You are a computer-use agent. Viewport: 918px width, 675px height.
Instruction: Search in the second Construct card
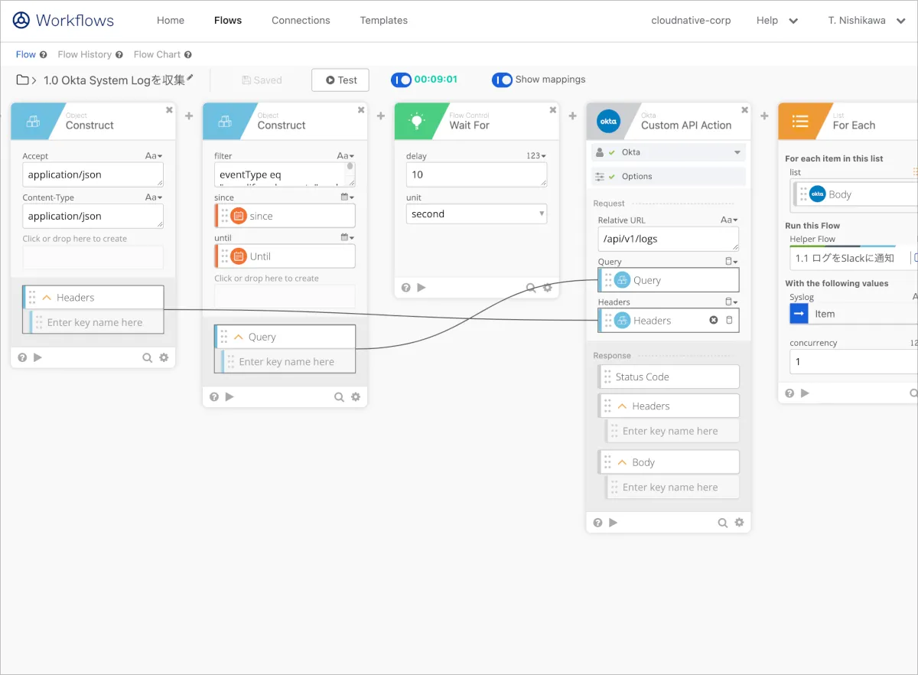339,396
